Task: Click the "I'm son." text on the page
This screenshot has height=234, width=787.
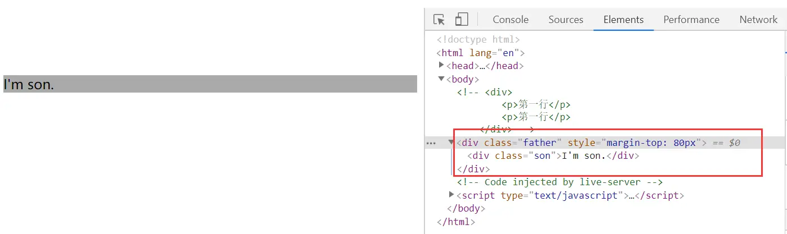Action: click(x=29, y=84)
